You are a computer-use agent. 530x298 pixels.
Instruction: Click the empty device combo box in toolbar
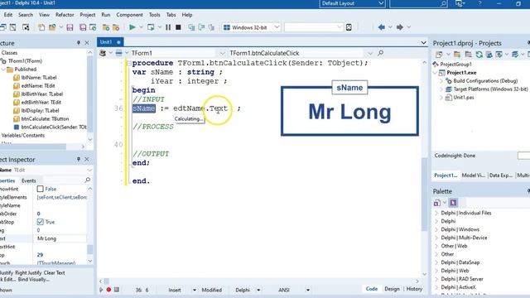(313, 27)
